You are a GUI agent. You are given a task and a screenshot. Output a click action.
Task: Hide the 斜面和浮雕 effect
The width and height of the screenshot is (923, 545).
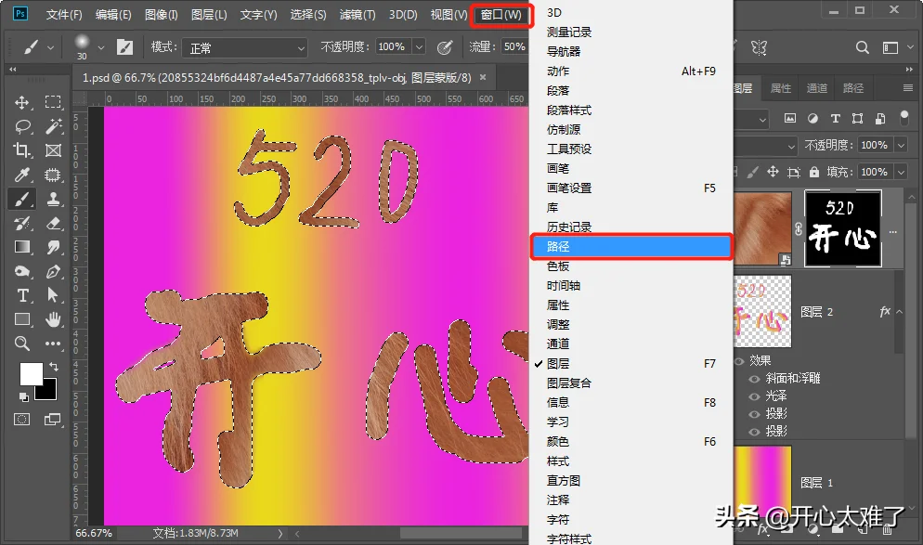[x=754, y=379]
